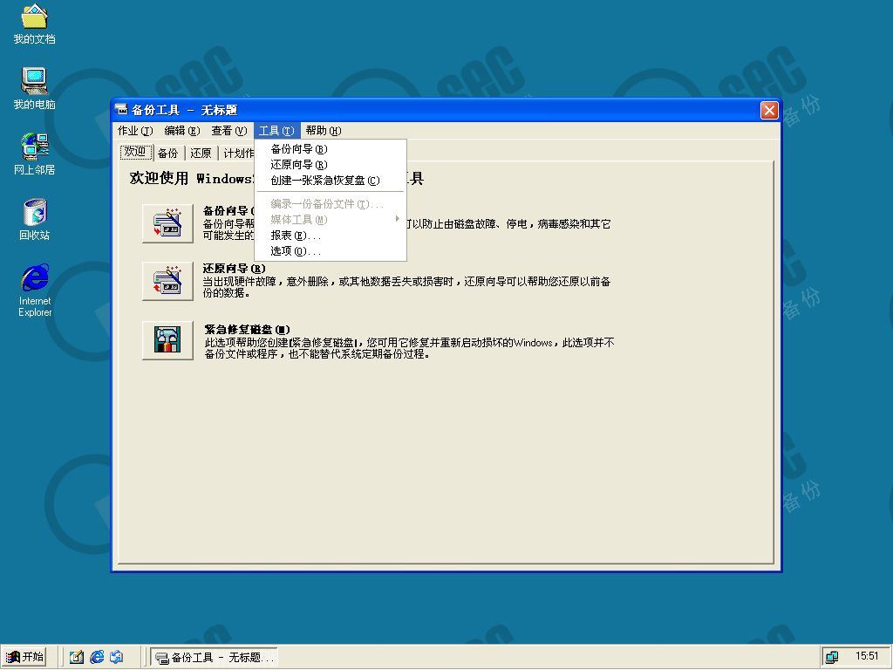Click the 还原向导(R) heading text

[234, 269]
